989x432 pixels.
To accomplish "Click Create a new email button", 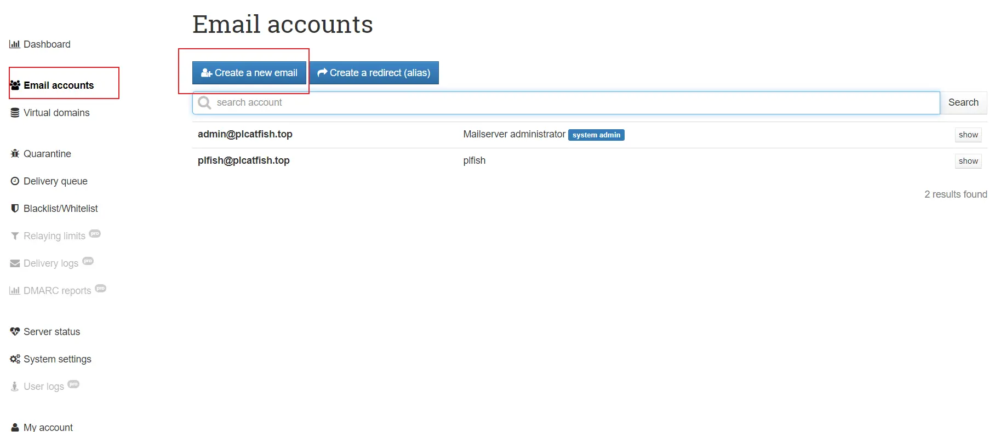I will click(x=249, y=73).
